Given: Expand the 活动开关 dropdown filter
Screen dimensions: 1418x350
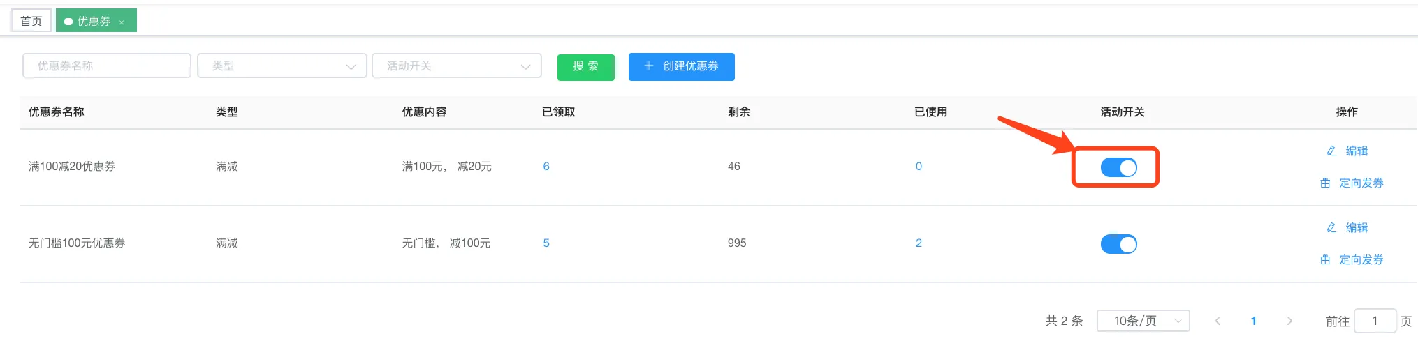Looking at the screenshot, I should (457, 66).
